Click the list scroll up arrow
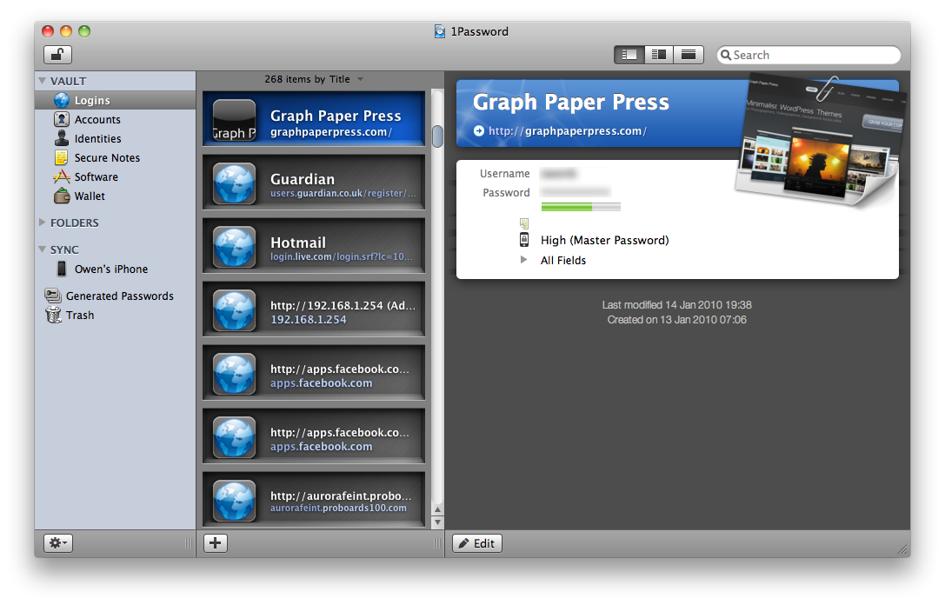The image size is (945, 605). tap(437, 509)
